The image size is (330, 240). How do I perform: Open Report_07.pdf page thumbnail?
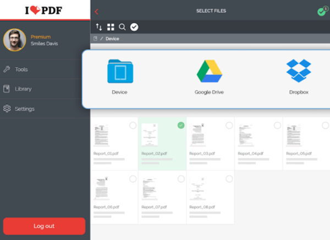[x=150, y=189]
